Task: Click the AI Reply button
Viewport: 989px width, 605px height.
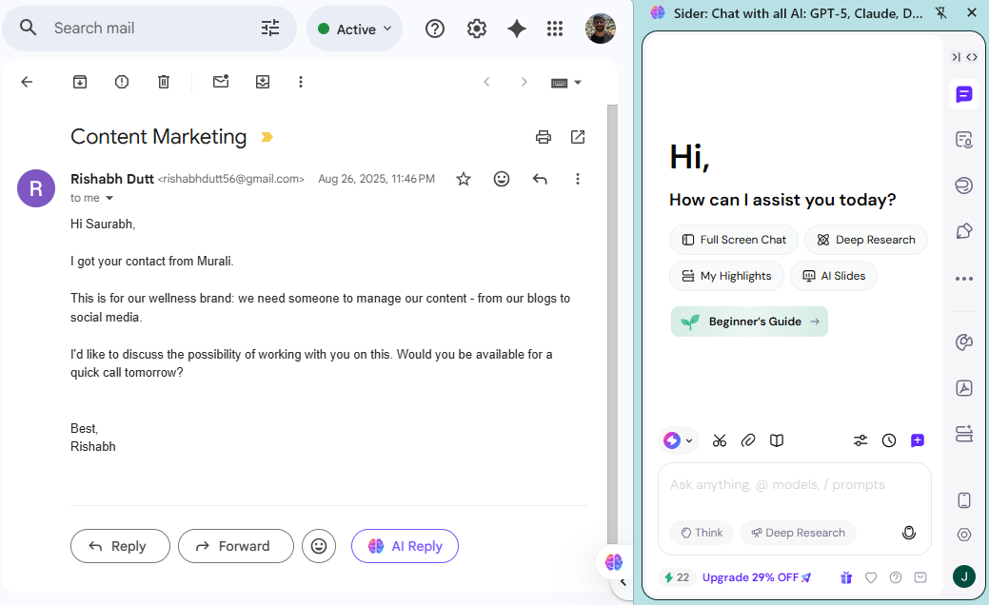Action: pos(405,546)
